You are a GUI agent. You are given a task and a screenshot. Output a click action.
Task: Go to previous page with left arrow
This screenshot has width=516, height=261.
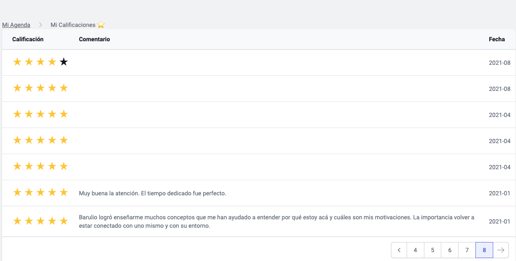399,250
